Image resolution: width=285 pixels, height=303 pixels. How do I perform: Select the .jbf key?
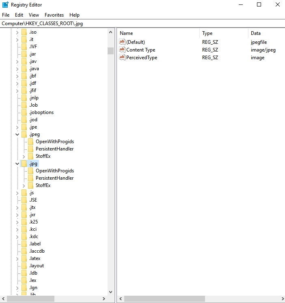(x=32, y=76)
